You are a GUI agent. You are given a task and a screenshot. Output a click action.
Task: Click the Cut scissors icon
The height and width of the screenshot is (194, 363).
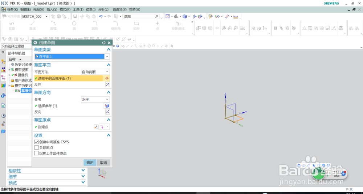pyautogui.click(x=82, y=16)
